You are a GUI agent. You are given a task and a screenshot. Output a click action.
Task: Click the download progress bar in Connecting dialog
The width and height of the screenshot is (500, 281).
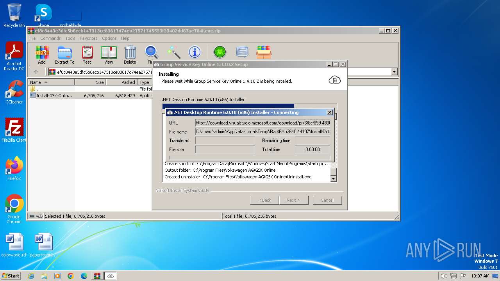pos(250,158)
